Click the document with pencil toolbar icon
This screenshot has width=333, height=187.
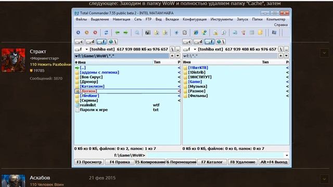(215, 32)
